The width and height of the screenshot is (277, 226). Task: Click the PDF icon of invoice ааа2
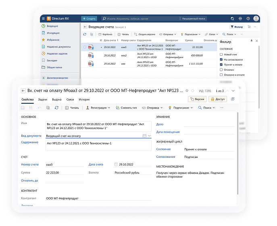point(91,56)
